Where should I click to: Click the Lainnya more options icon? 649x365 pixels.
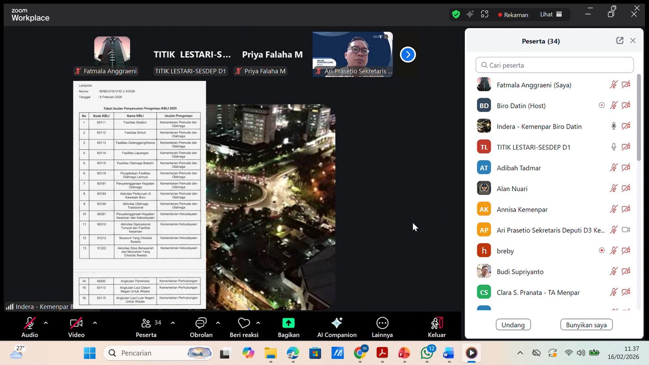(x=382, y=323)
